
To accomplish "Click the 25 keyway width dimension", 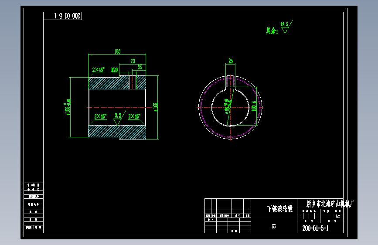I will point(231,61).
